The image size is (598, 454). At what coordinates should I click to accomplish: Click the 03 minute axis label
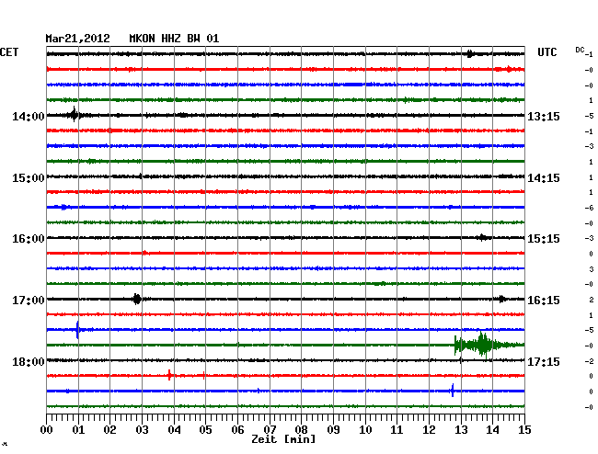142,429
